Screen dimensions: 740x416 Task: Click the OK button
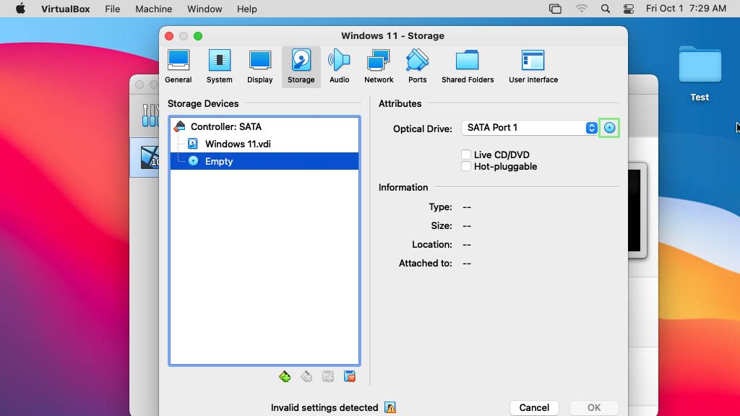tap(593, 407)
